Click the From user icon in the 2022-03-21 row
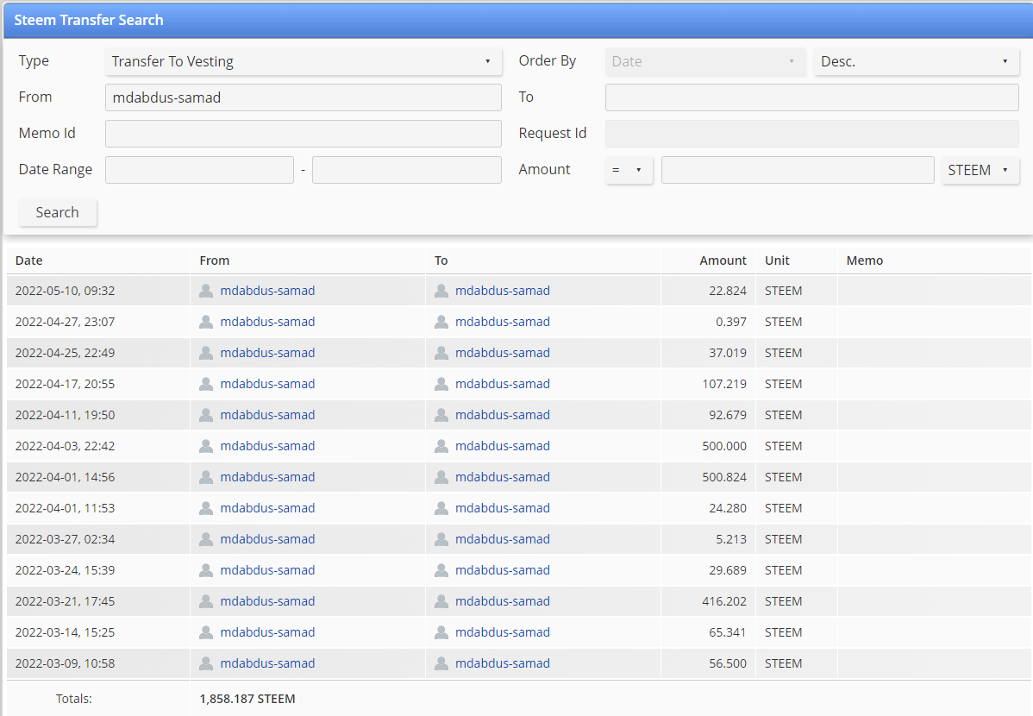This screenshot has height=716, width=1033. point(206,600)
